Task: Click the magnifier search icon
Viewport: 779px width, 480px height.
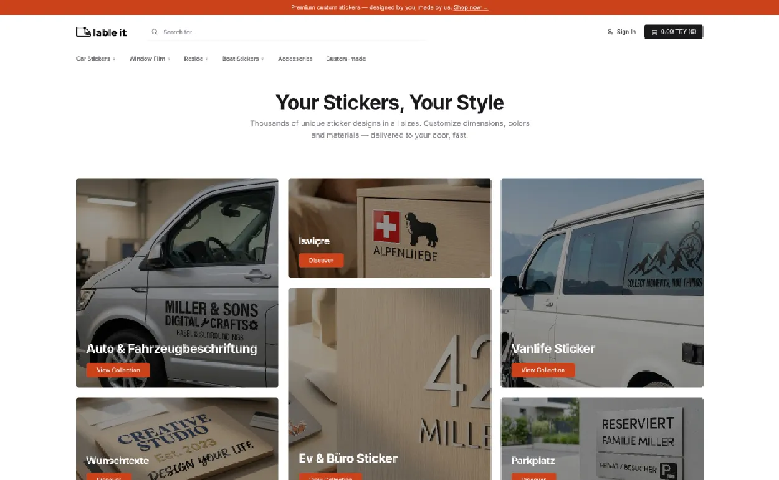Action: click(x=155, y=32)
